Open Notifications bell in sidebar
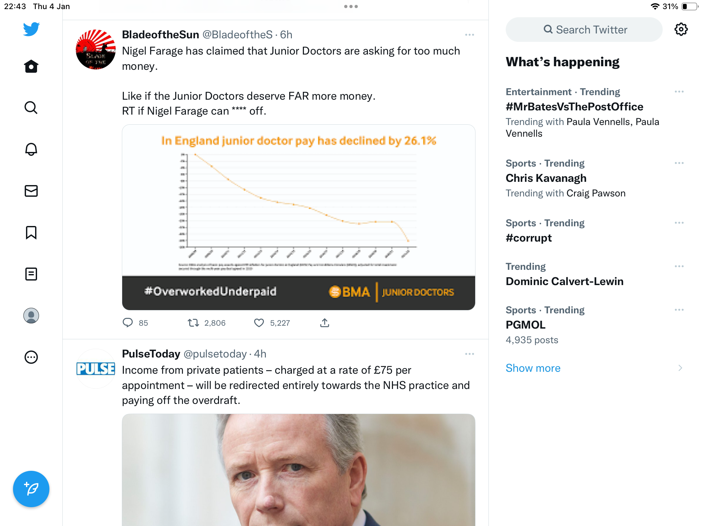 tap(31, 149)
